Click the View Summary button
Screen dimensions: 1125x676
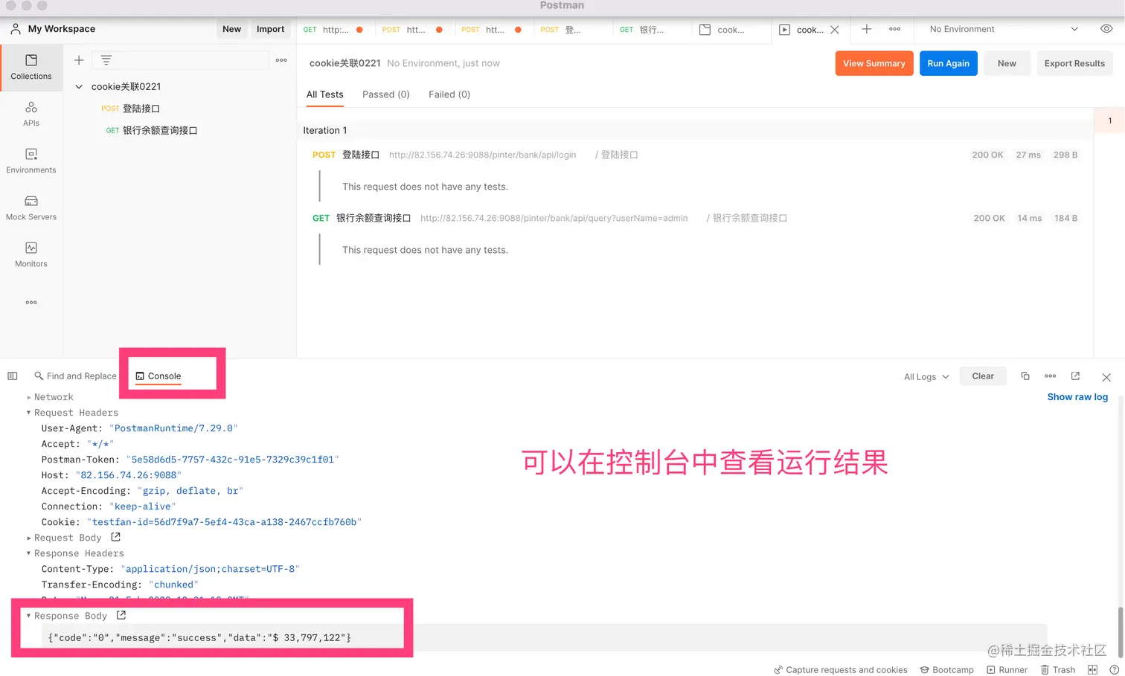pos(874,63)
